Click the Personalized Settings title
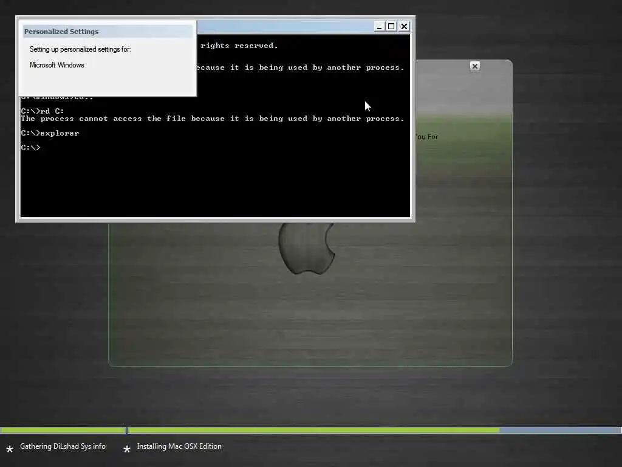Image resolution: width=622 pixels, height=467 pixels. pyautogui.click(x=61, y=32)
